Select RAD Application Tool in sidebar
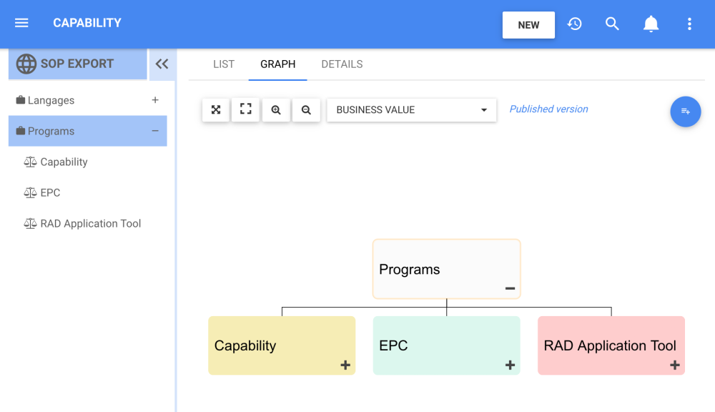The width and height of the screenshot is (715, 412). [x=91, y=223]
